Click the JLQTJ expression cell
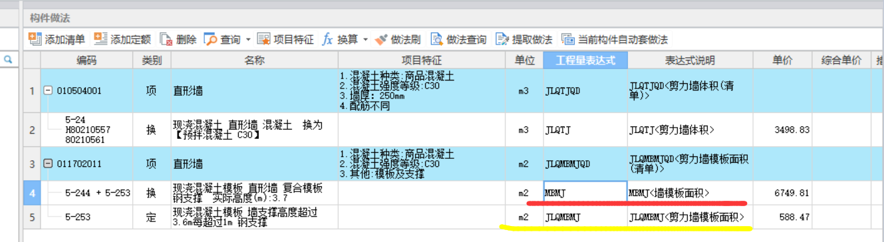The image size is (884, 242). [x=585, y=130]
